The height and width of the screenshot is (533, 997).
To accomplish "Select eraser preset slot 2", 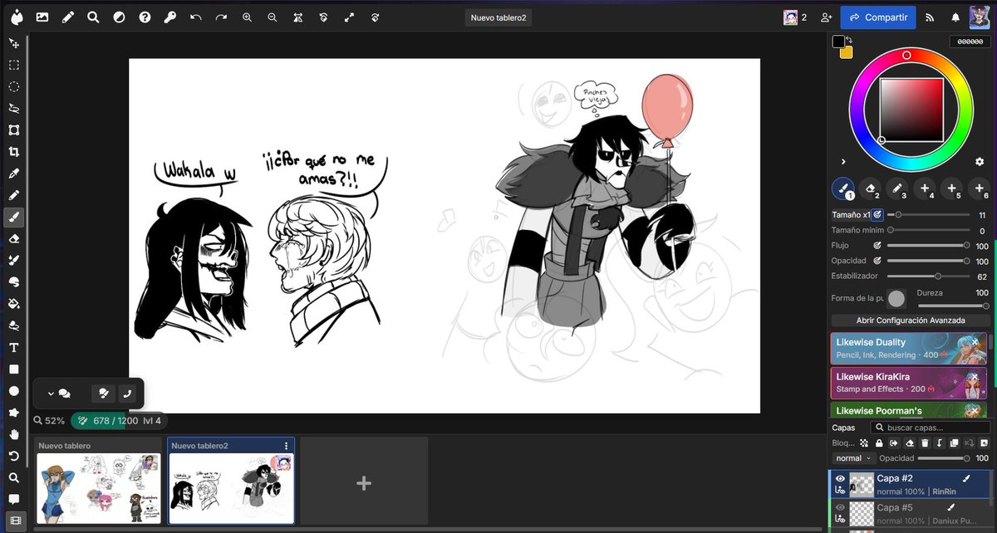I will (x=870, y=189).
